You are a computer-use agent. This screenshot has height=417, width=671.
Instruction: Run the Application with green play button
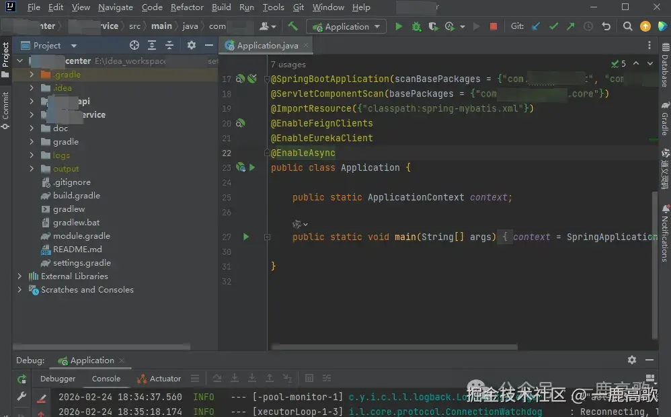399,26
